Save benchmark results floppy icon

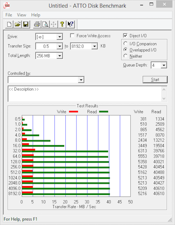pos(26,24)
